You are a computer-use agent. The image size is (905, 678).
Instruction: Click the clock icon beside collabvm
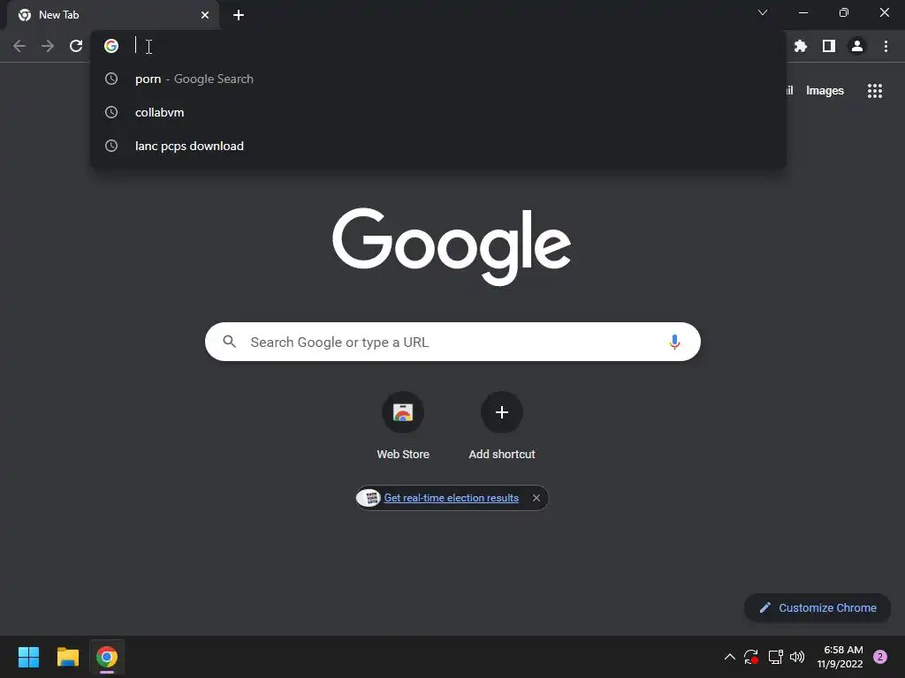pos(111,112)
